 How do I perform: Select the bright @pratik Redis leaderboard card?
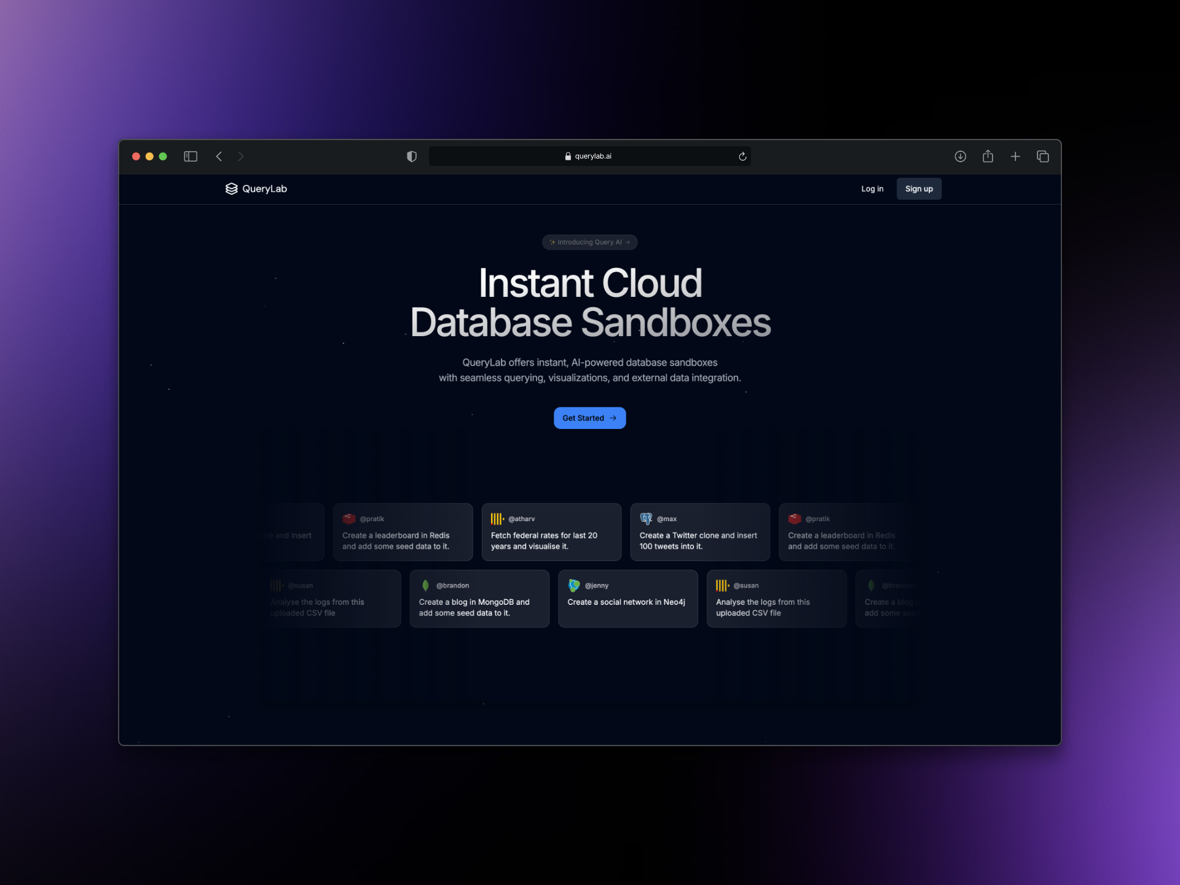tap(403, 532)
